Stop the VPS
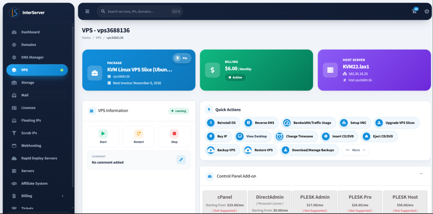433x214 pixels. click(174, 137)
